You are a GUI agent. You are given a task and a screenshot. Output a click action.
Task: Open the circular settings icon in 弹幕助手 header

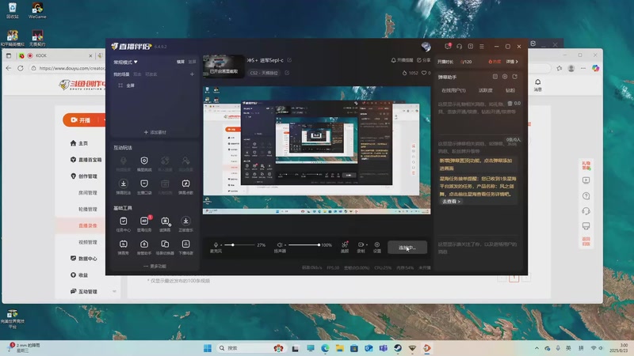pos(505,77)
